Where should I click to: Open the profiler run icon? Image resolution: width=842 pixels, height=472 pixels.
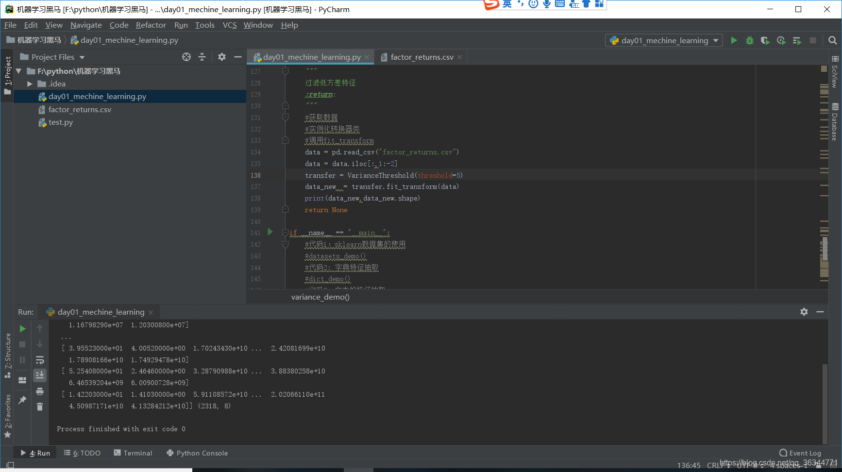click(x=781, y=41)
